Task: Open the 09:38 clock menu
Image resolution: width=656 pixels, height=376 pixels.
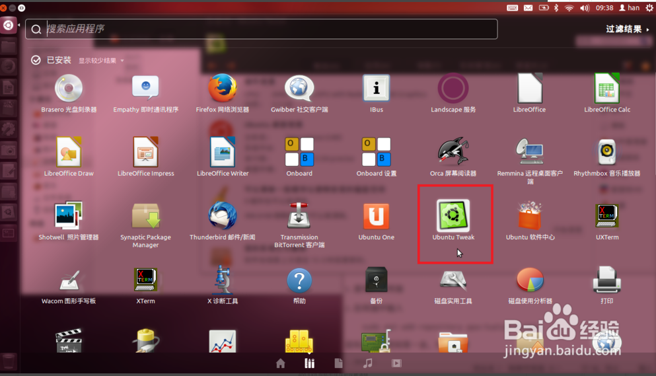Action: [604, 7]
